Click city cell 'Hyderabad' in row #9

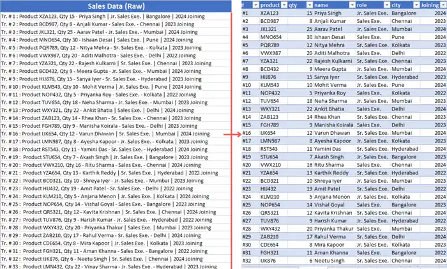click(405, 77)
